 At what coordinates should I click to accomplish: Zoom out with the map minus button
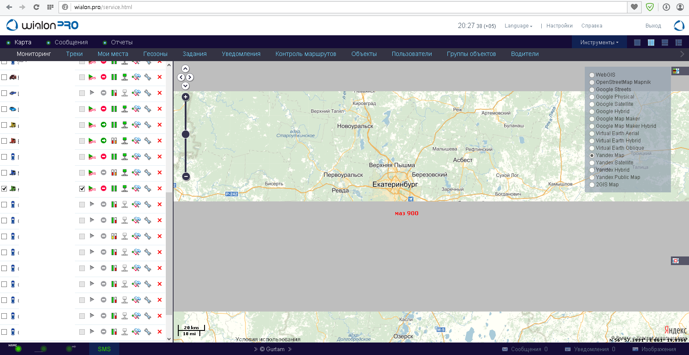click(x=186, y=176)
